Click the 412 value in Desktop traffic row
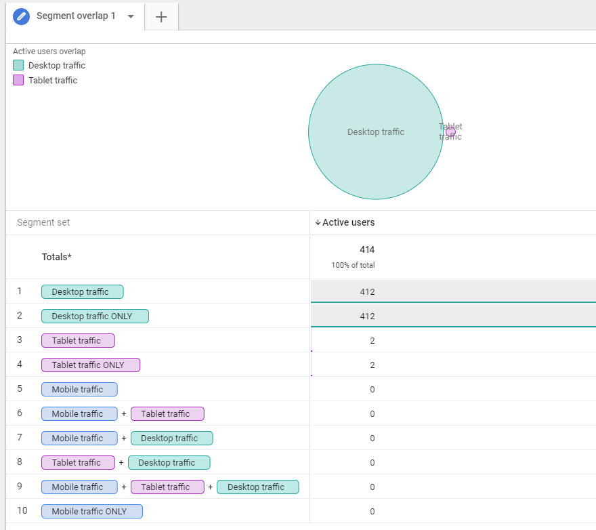596x530 pixels. click(x=367, y=292)
